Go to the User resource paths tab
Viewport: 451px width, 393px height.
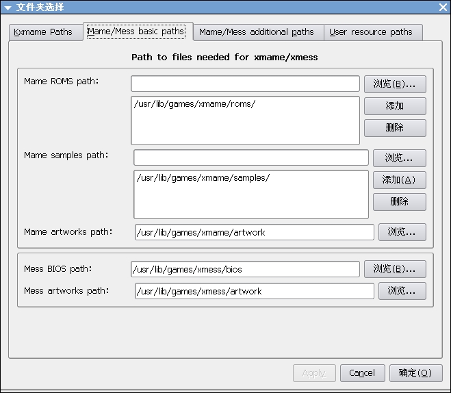373,32
